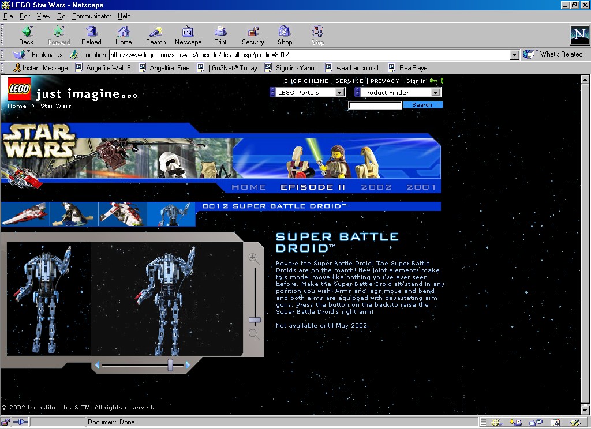This screenshot has width=591, height=429.
Task: Open Newsgroups icon in component bar
Action: tap(536, 422)
